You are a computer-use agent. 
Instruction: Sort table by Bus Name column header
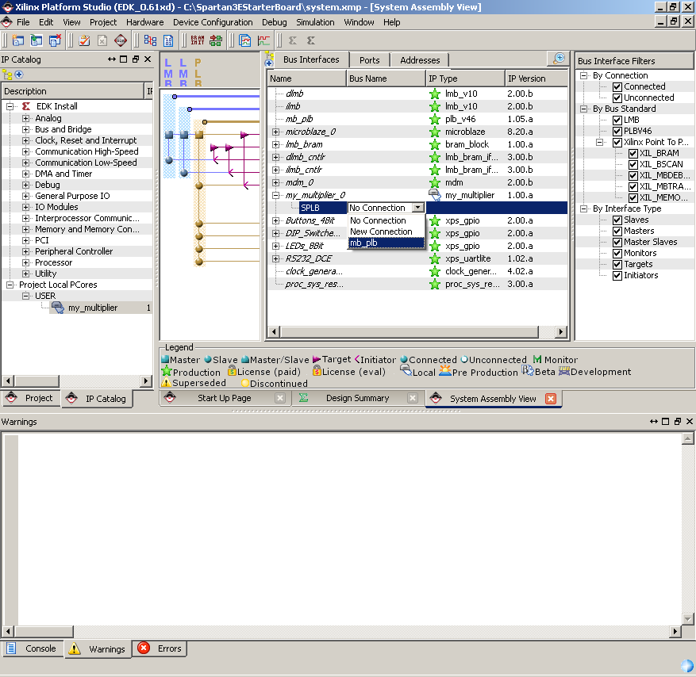pos(386,78)
